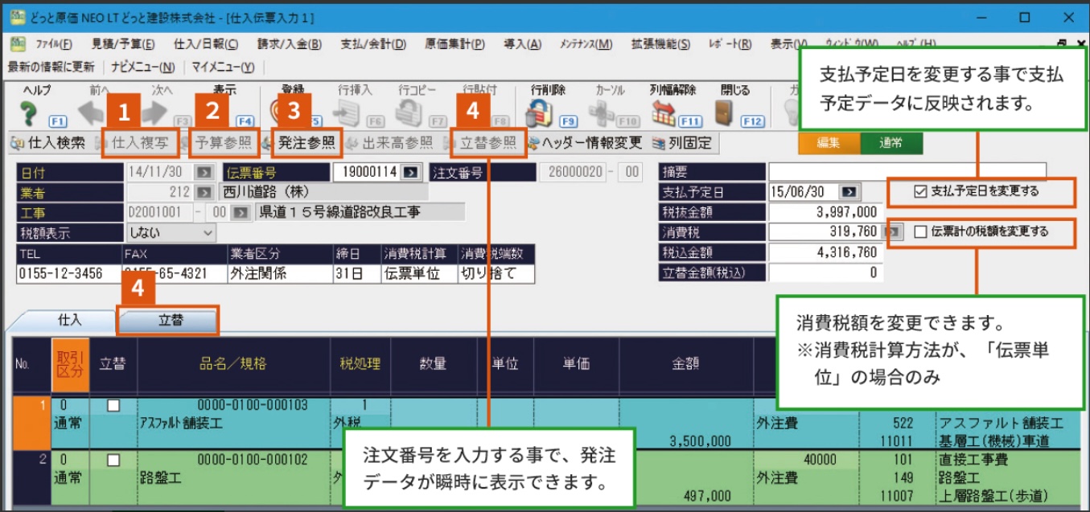The image size is (1090, 512).
Task: Click the 取引区分 column header
Action: [x=70, y=364]
